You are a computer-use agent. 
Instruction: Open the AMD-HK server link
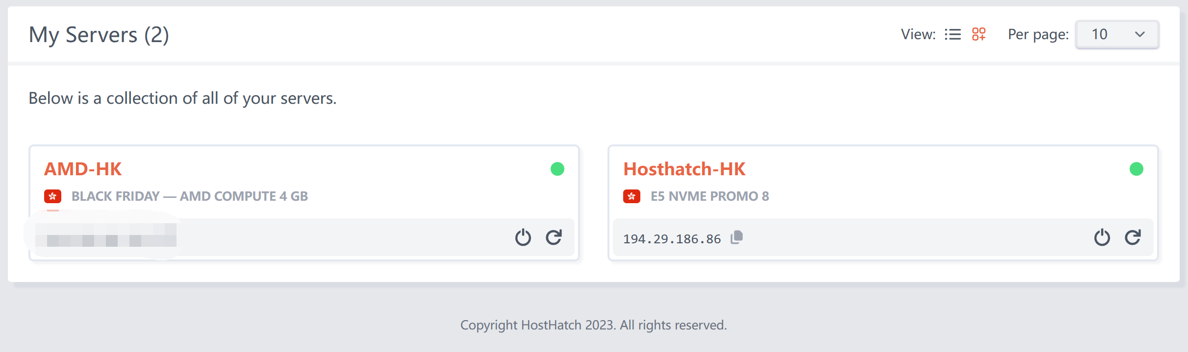coord(83,169)
